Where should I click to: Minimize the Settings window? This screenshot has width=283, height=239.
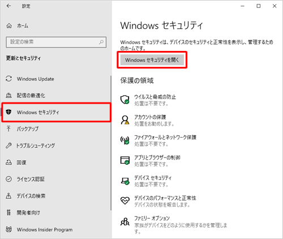tap(242, 6)
